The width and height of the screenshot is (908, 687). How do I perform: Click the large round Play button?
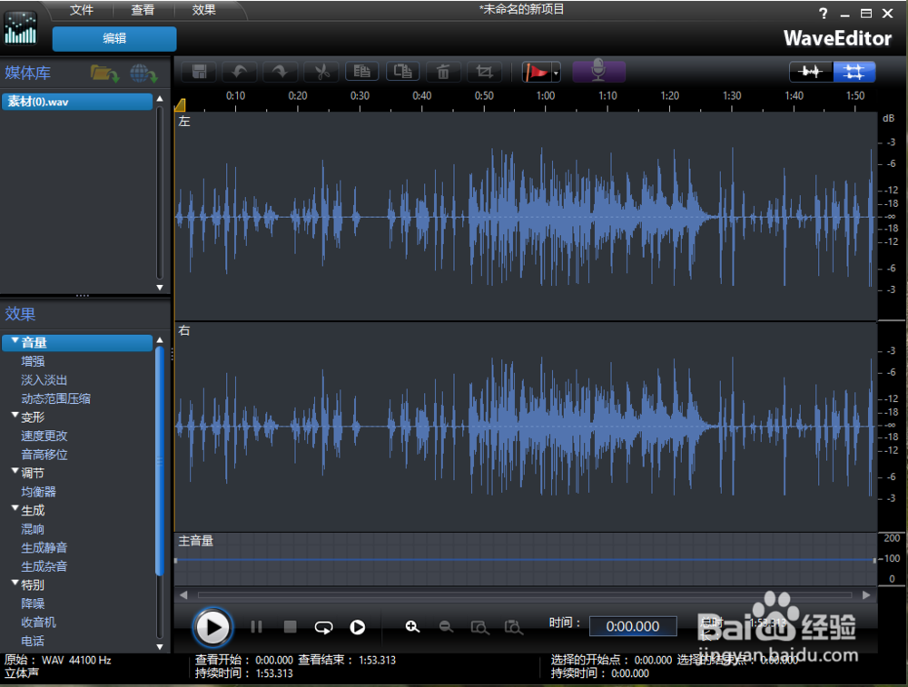pyautogui.click(x=212, y=627)
